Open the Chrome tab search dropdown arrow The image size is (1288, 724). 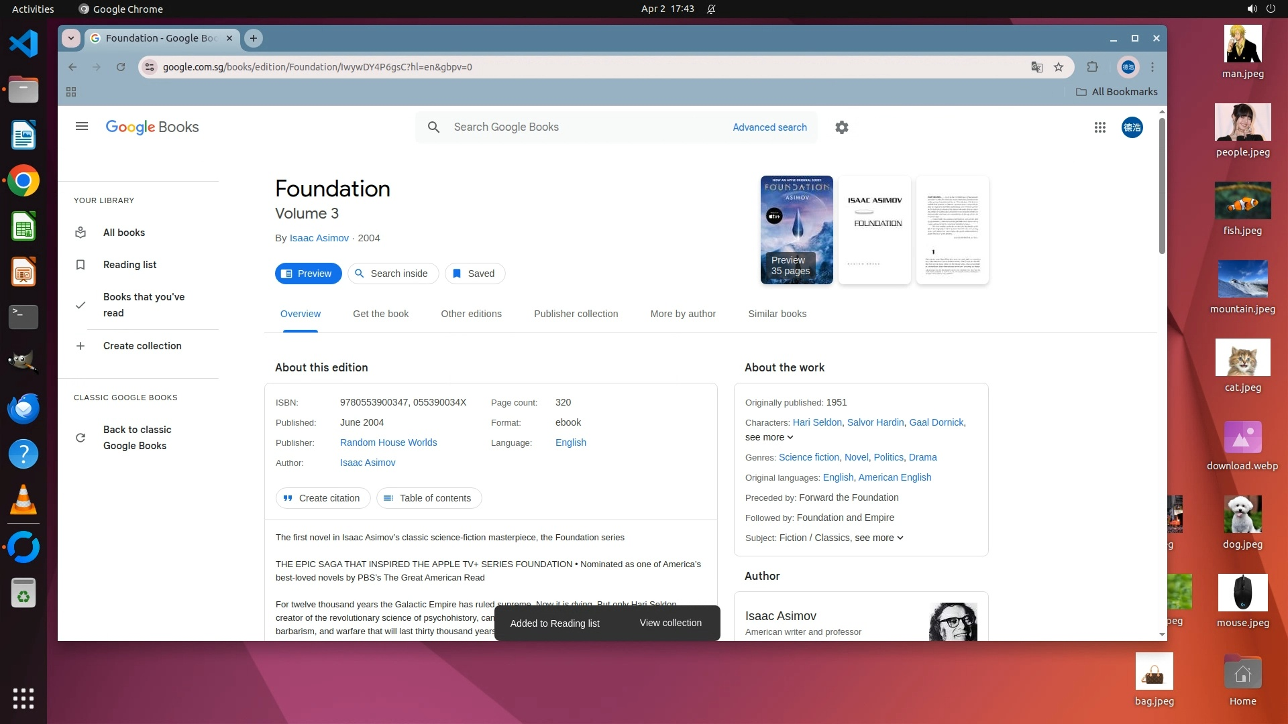71,38
